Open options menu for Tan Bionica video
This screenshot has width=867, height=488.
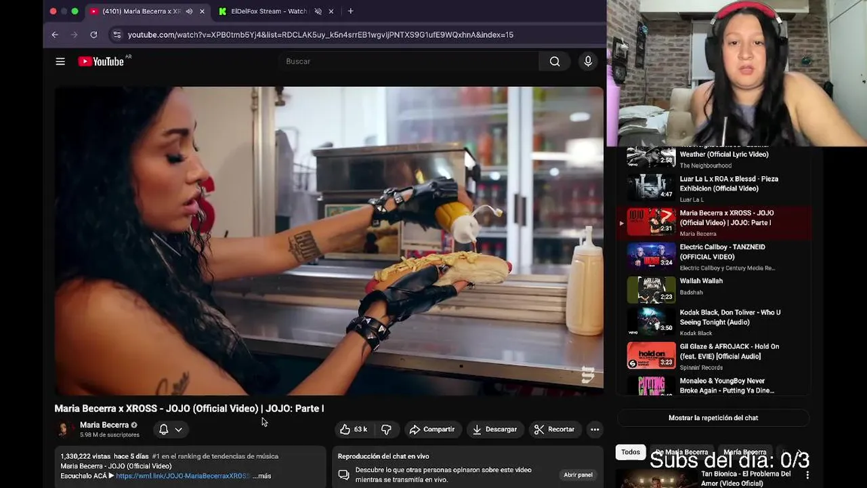click(807, 475)
